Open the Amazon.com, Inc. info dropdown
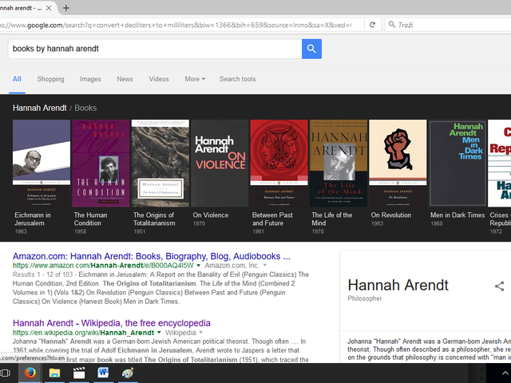Viewport: 511px width, 383px height. point(264,266)
